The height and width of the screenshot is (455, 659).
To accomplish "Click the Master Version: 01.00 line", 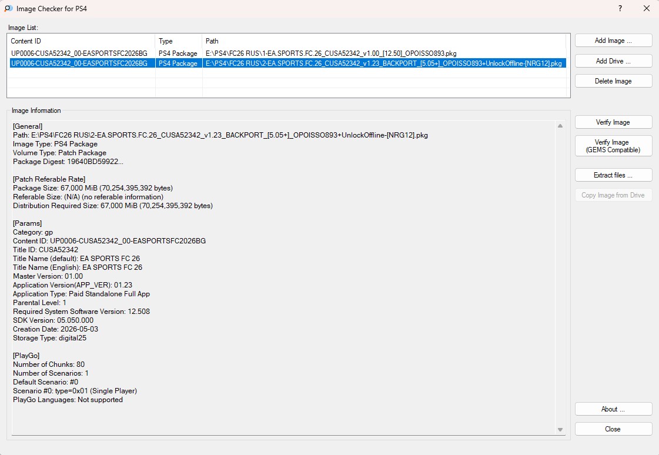I will pos(48,276).
